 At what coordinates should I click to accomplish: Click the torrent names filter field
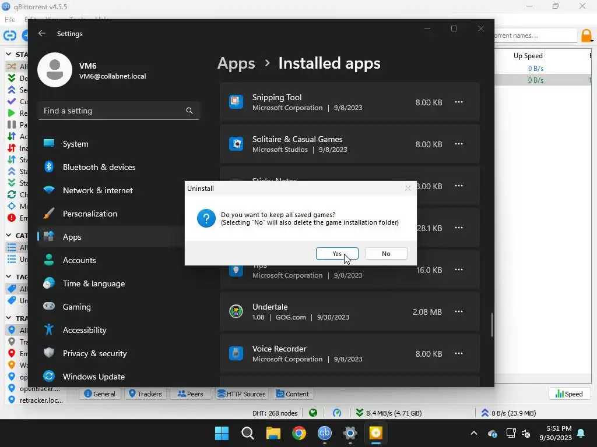pos(536,36)
